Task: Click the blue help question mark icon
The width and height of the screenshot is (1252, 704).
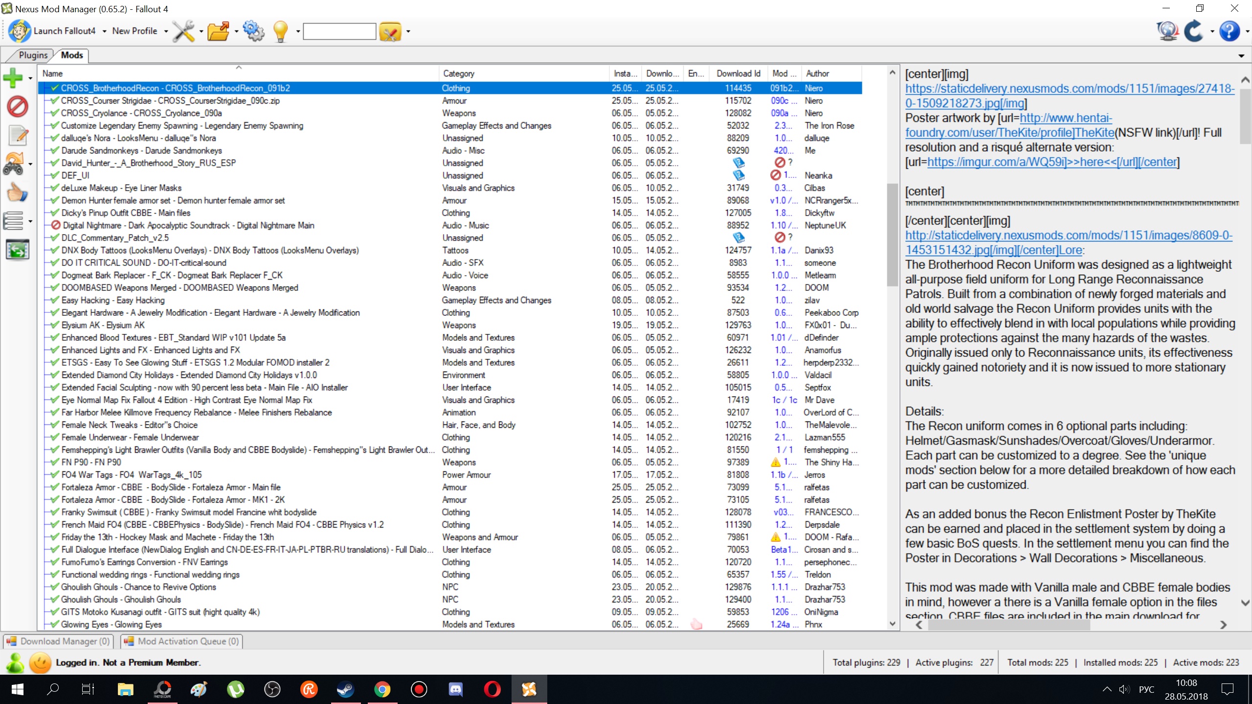Action: coord(1229,31)
